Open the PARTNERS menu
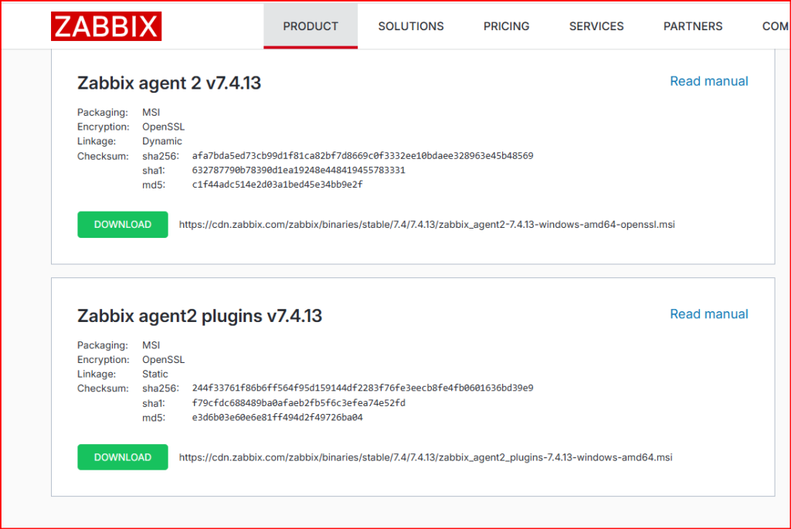The width and height of the screenshot is (791, 529). point(693,26)
